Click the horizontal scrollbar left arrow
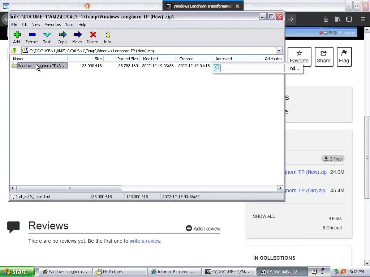The image size is (370, 277). tap(13, 188)
